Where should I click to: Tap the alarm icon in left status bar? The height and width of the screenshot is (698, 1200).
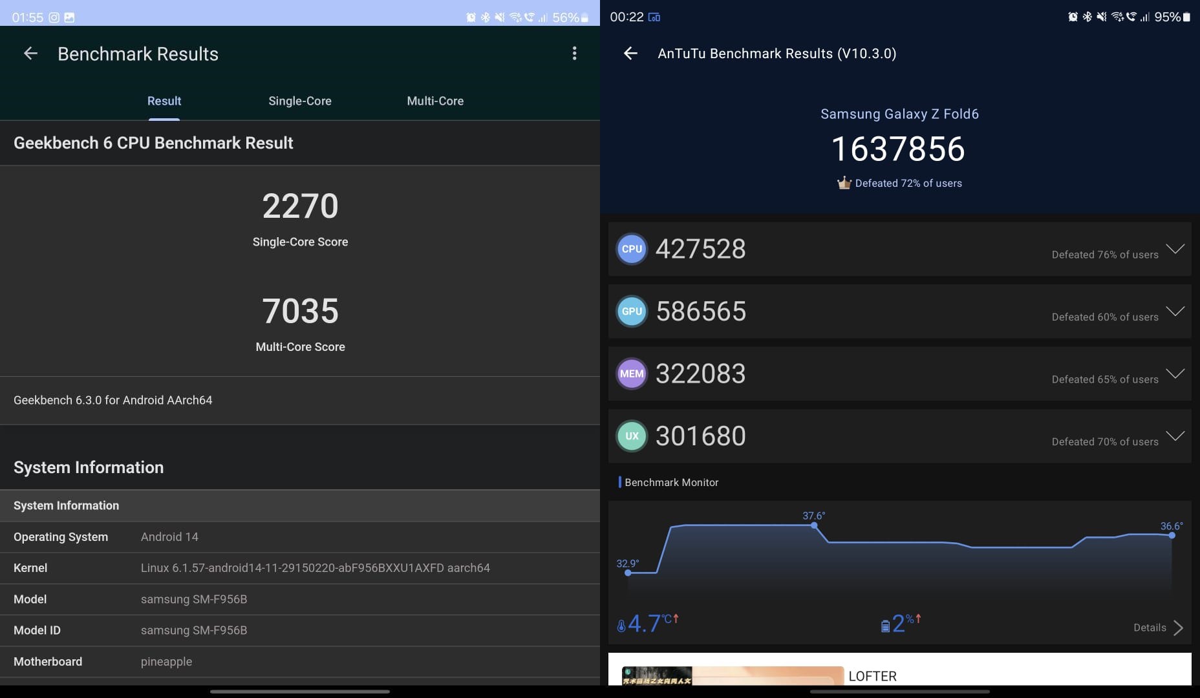471,17
